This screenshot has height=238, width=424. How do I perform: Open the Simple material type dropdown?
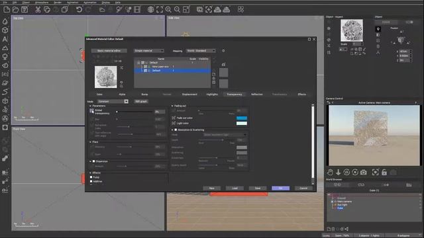tap(148, 51)
